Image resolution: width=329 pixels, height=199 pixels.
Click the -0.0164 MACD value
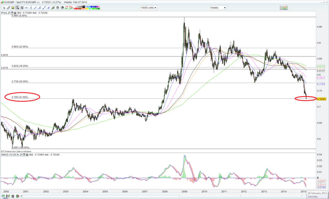point(321,187)
